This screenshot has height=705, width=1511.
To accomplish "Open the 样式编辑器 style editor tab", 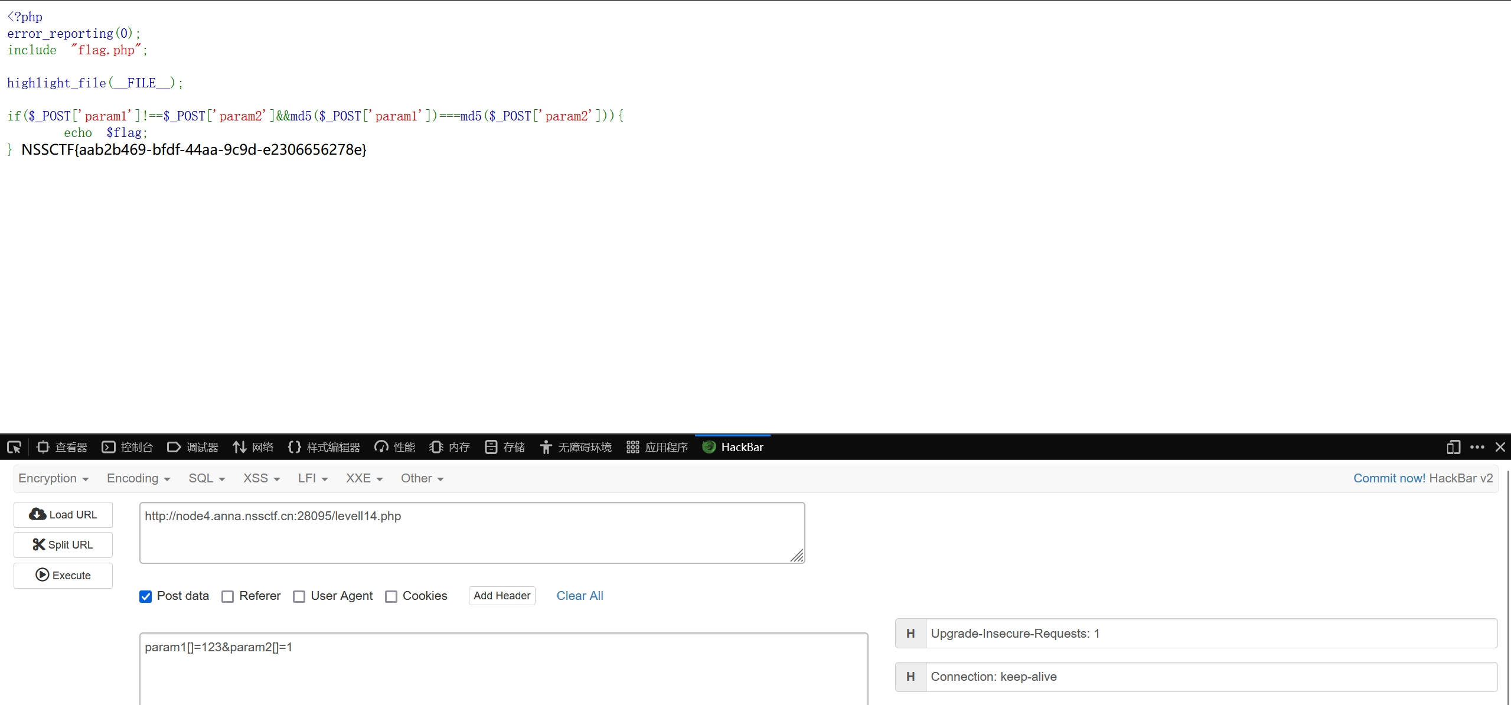I will pyautogui.click(x=324, y=447).
